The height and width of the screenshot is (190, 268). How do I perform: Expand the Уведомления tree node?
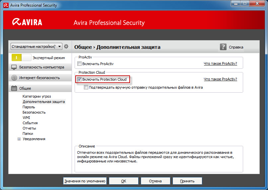coord(19,139)
